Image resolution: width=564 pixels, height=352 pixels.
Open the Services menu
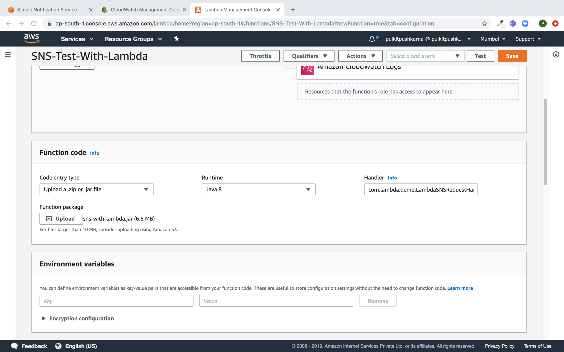pos(77,39)
